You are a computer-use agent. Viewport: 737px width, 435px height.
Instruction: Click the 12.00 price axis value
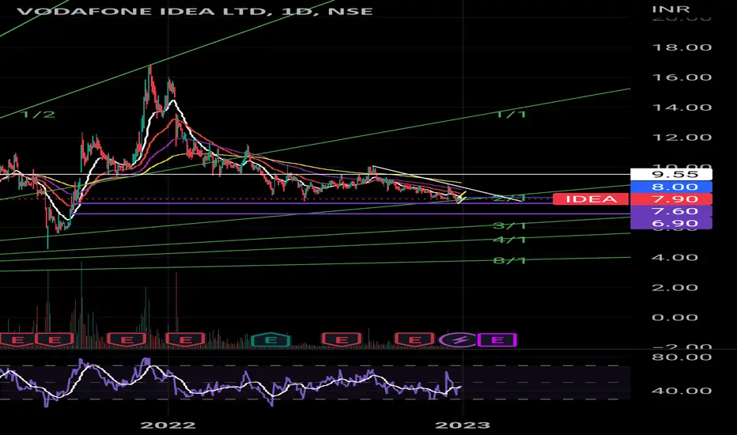(x=682, y=138)
